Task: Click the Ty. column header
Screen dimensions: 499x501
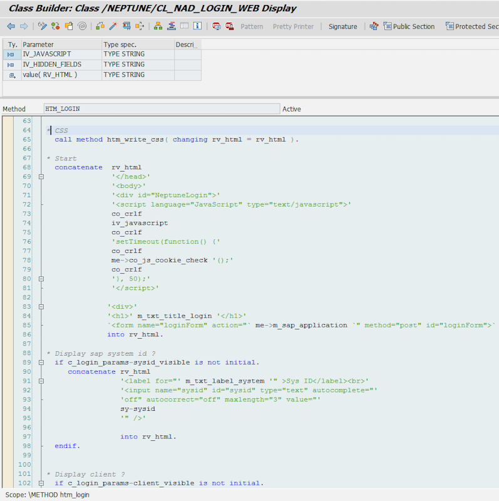Action: coord(12,44)
